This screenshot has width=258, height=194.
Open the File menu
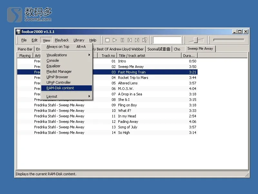[x=24, y=40]
